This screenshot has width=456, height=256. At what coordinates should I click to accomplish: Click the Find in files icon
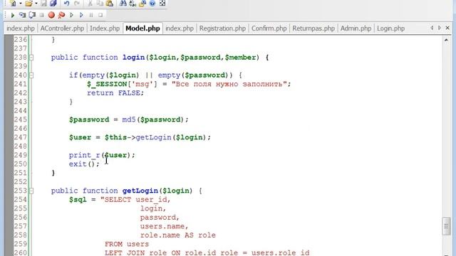click(142, 3)
